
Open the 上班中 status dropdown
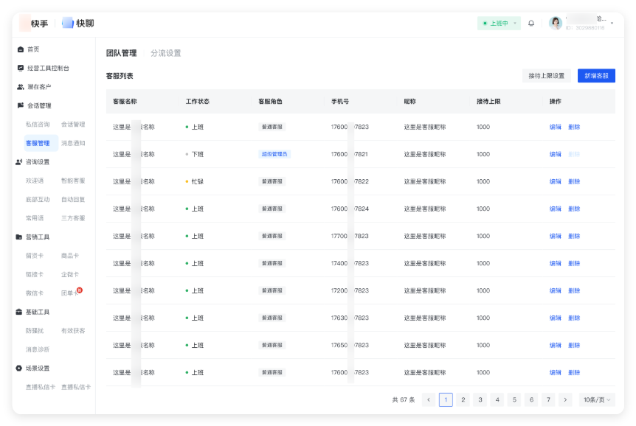coord(499,24)
